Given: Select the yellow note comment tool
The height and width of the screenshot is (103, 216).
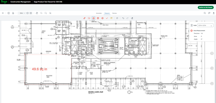Looking at the screenshot, I should click(112, 18).
